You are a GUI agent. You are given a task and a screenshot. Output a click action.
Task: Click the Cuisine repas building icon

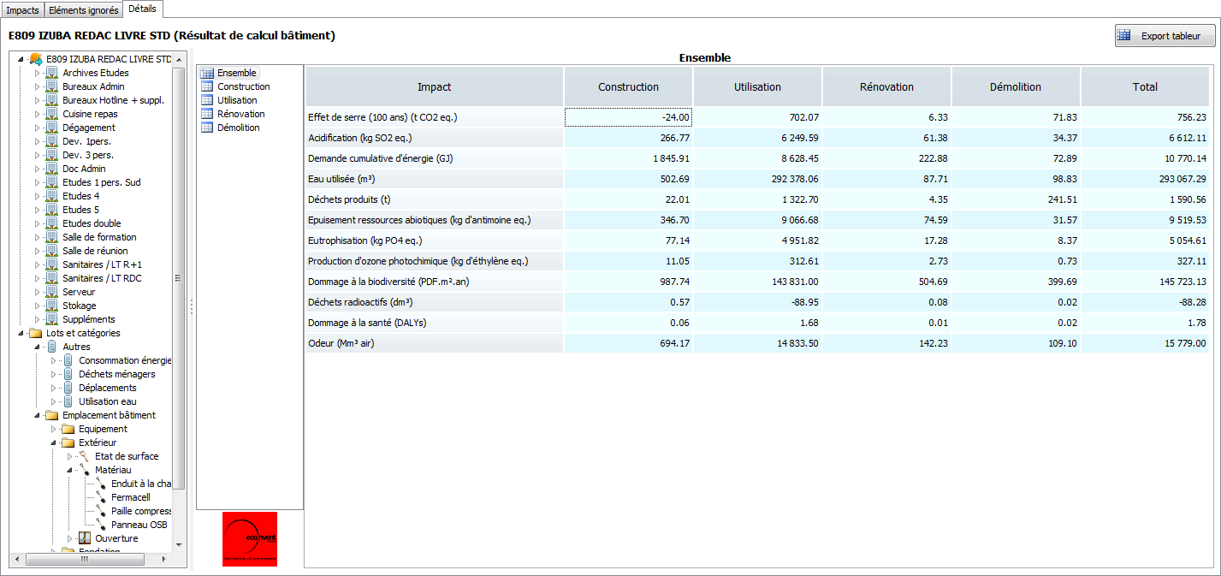tap(52, 114)
